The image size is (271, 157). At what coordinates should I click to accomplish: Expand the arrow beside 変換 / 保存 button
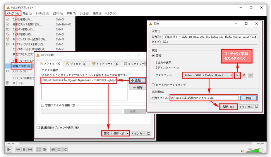(127, 133)
